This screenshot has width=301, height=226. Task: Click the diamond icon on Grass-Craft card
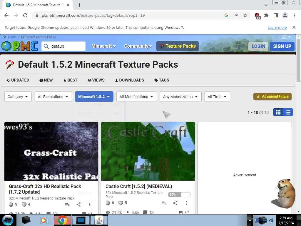(11, 205)
